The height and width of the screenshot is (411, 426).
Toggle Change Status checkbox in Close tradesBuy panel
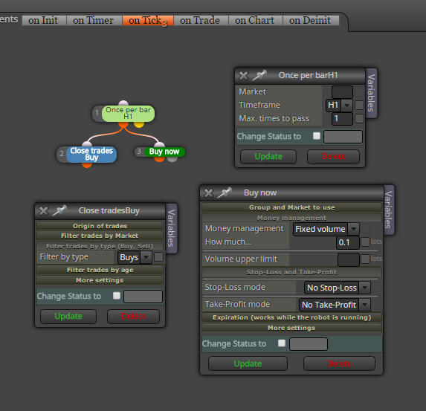pyautogui.click(x=117, y=296)
